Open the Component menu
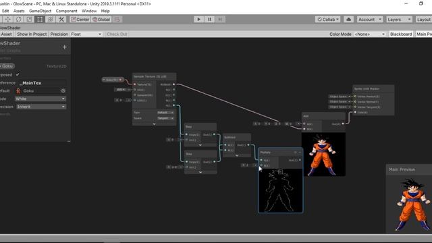The height and width of the screenshot is (243, 432). [66, 11]
